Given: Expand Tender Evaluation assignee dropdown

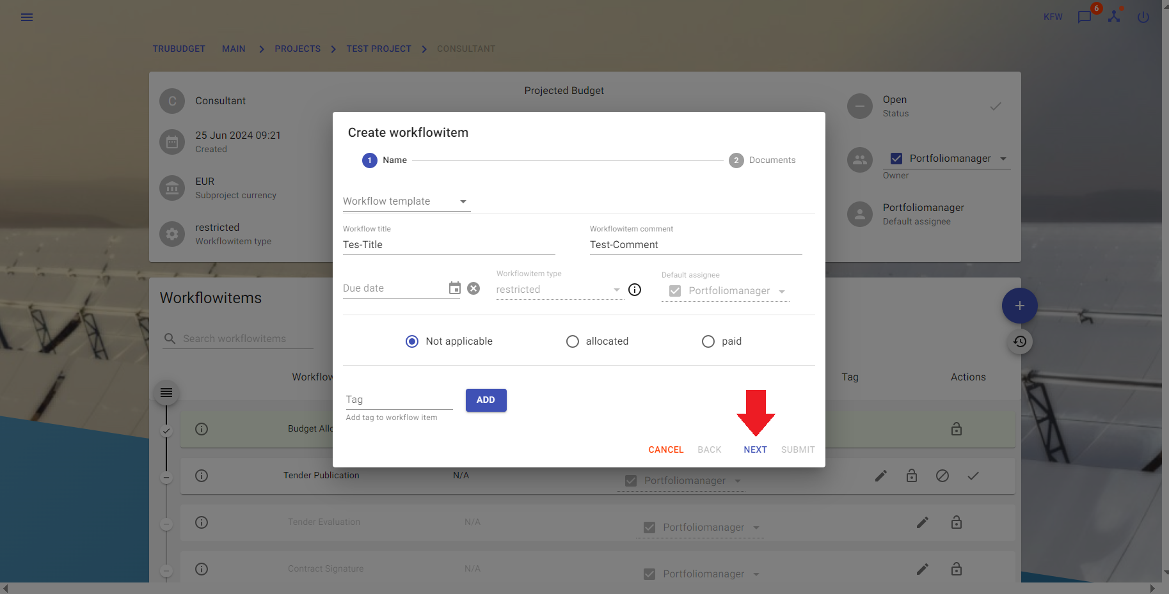Looking at the screenshot, I should pyautogui.click(x=756, y=528).
